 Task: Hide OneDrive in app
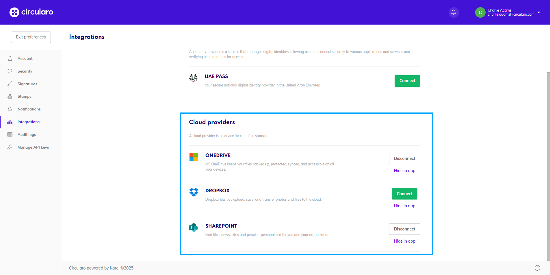tap(404, 170)
